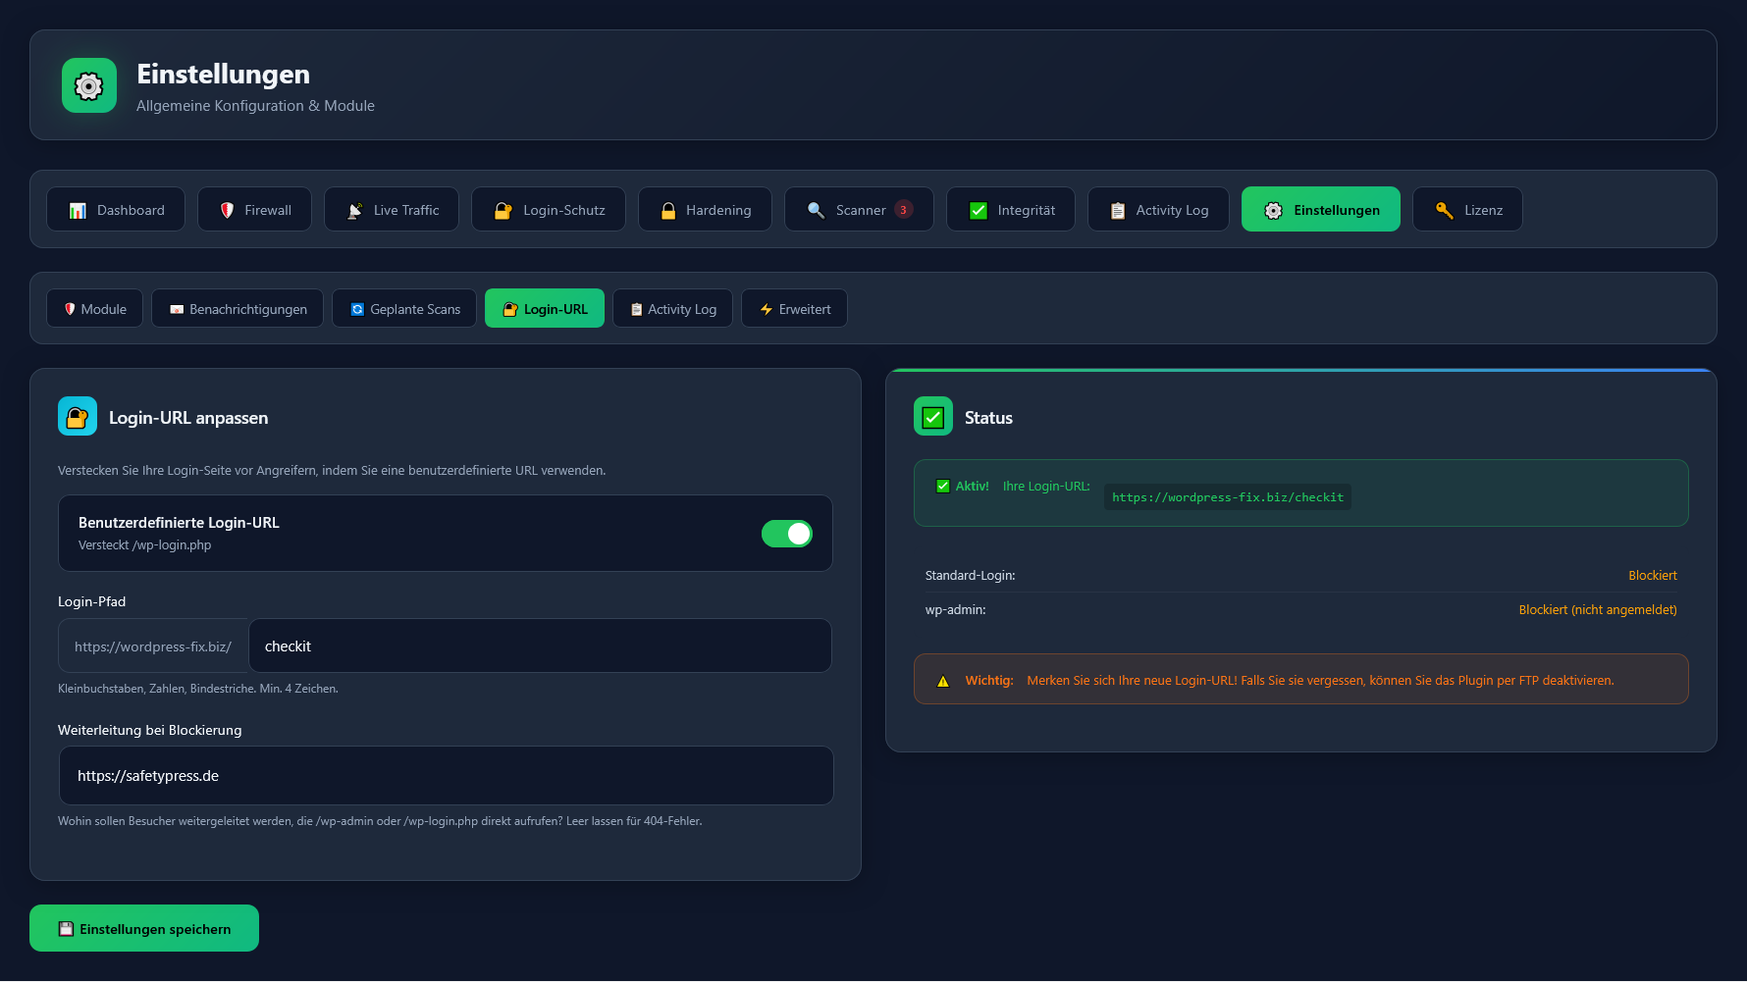Open the Activity Log clipboard icon
This screenshot has height=982, width=1747.
click(x=1117, y=209)
